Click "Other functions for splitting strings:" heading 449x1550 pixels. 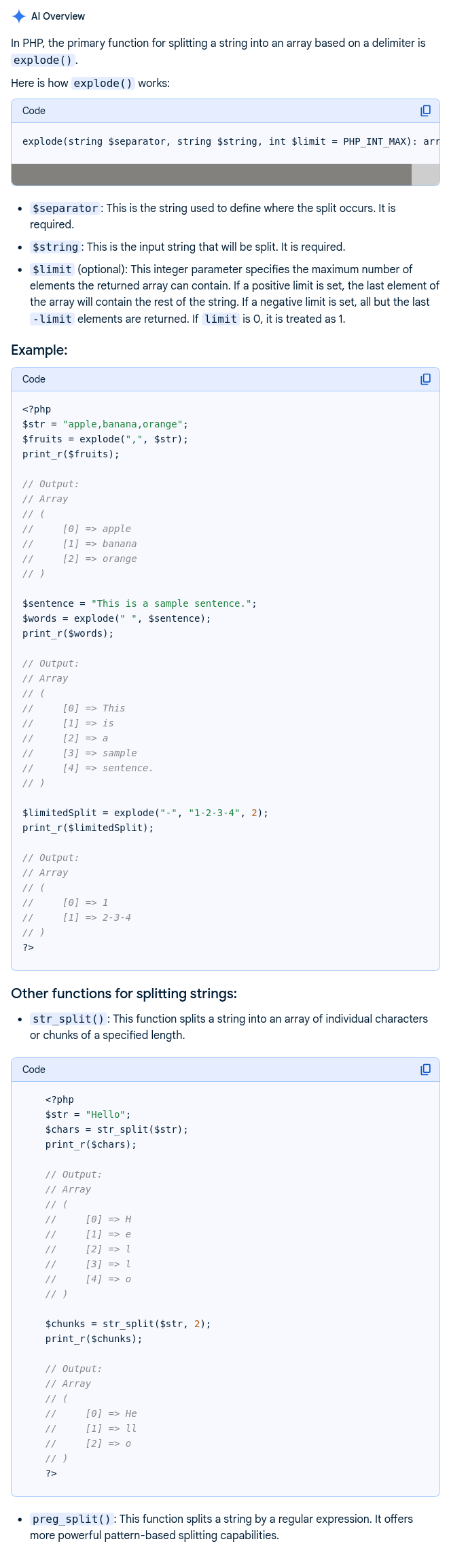click(x=124, y=993)
